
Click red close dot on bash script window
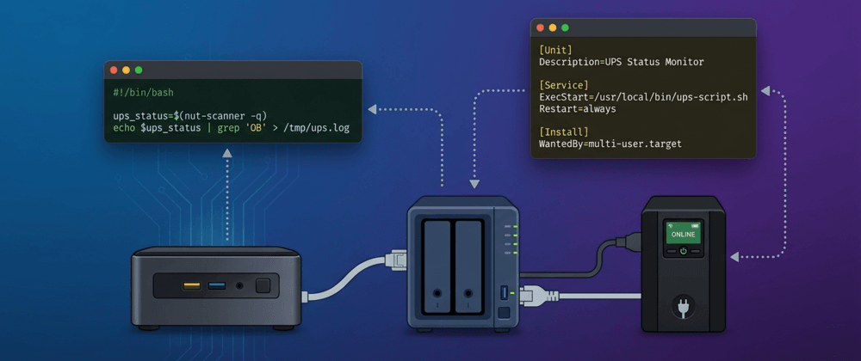point(114,70)
